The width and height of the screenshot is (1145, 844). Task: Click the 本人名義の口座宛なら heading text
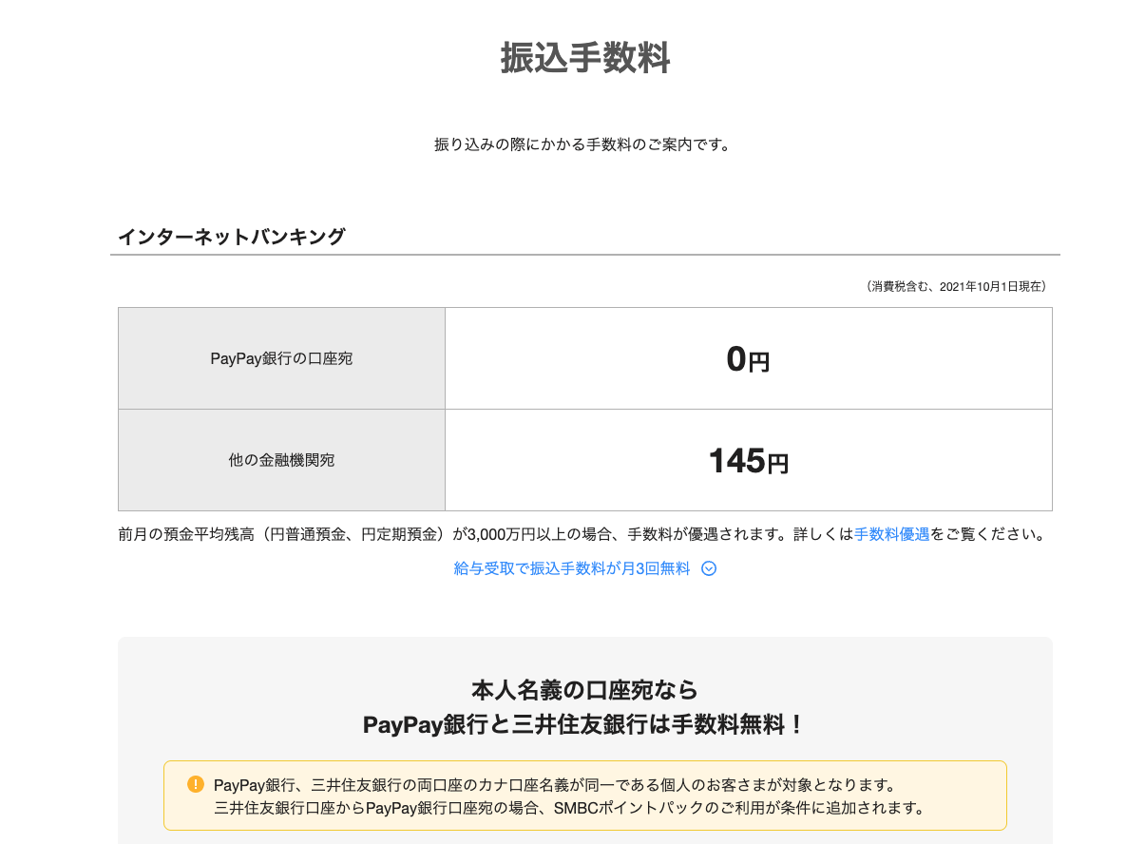(584, 691)
